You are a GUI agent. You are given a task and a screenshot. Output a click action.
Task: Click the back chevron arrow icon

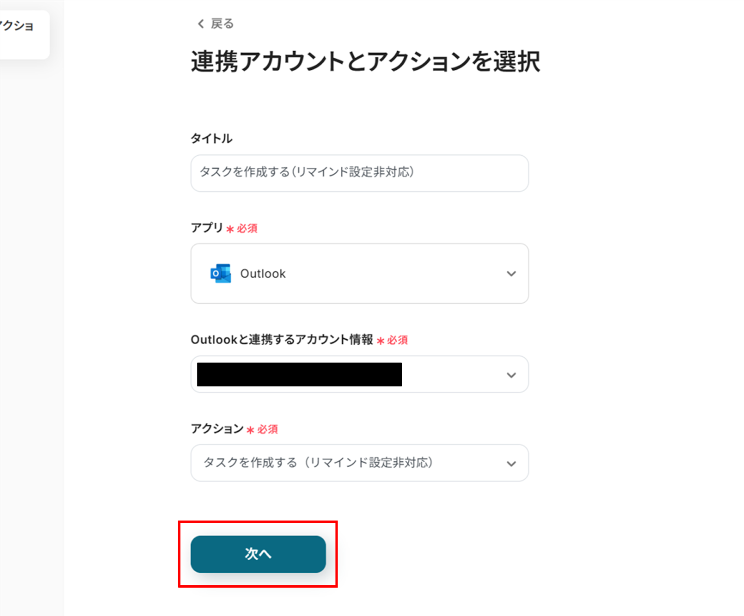[x=201, y=24]
